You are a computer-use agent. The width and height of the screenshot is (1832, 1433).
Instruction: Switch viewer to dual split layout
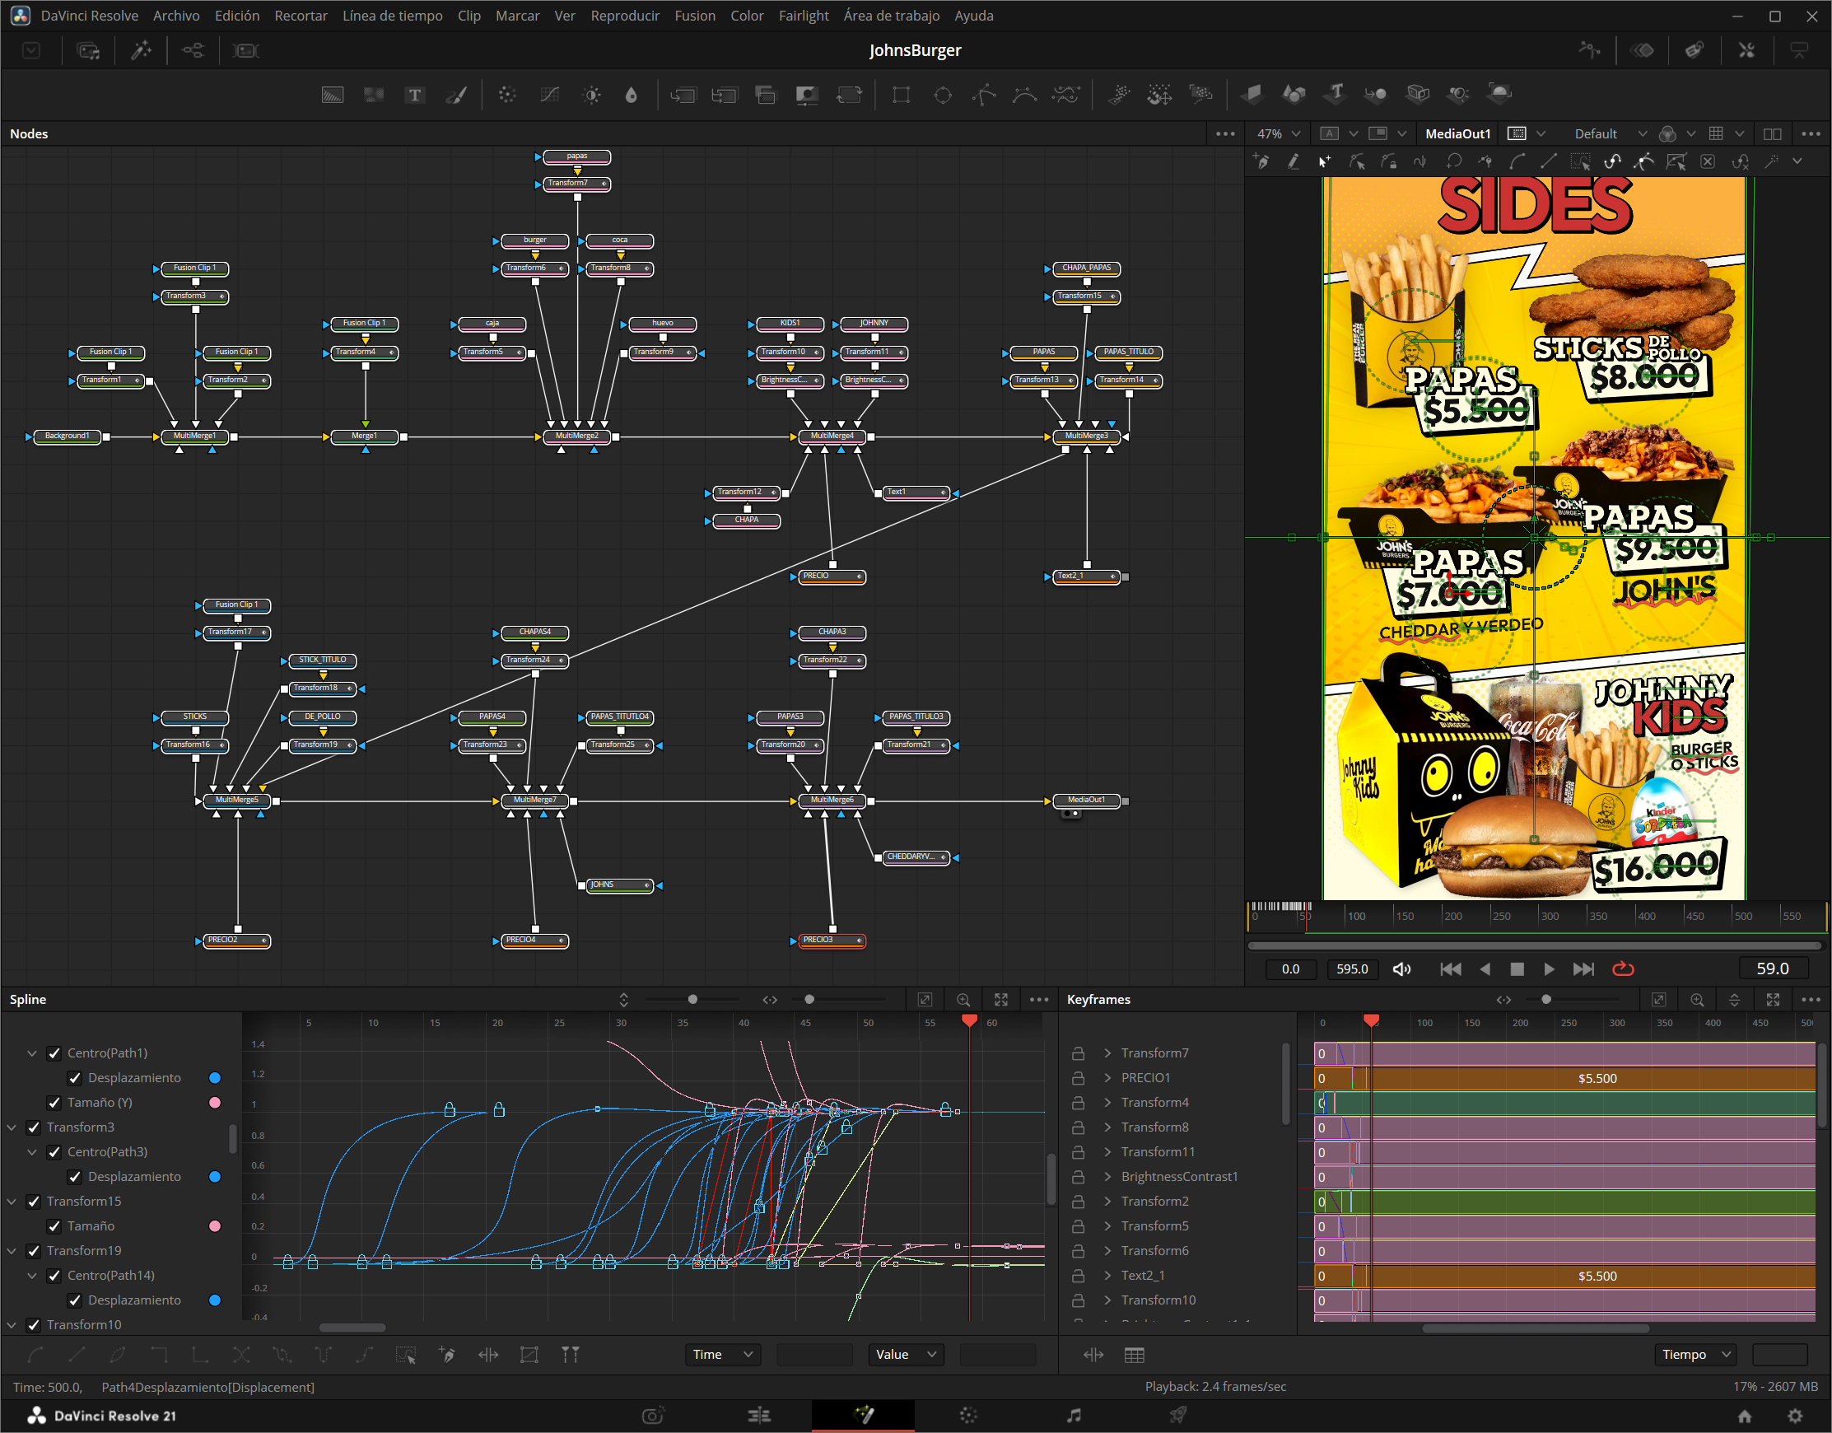coord(1773,133)
